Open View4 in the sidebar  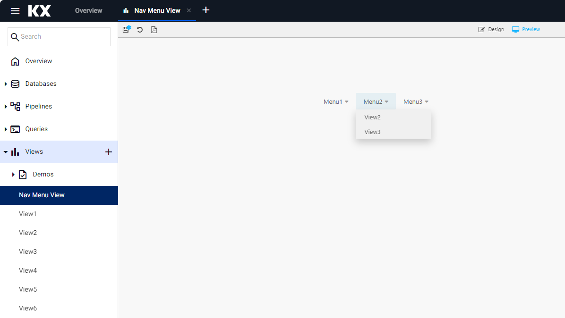pos(28,270)
